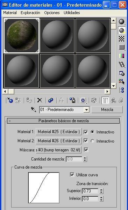Click the Mezcla material type button
The image size is (128, 210).
point(107,110)
